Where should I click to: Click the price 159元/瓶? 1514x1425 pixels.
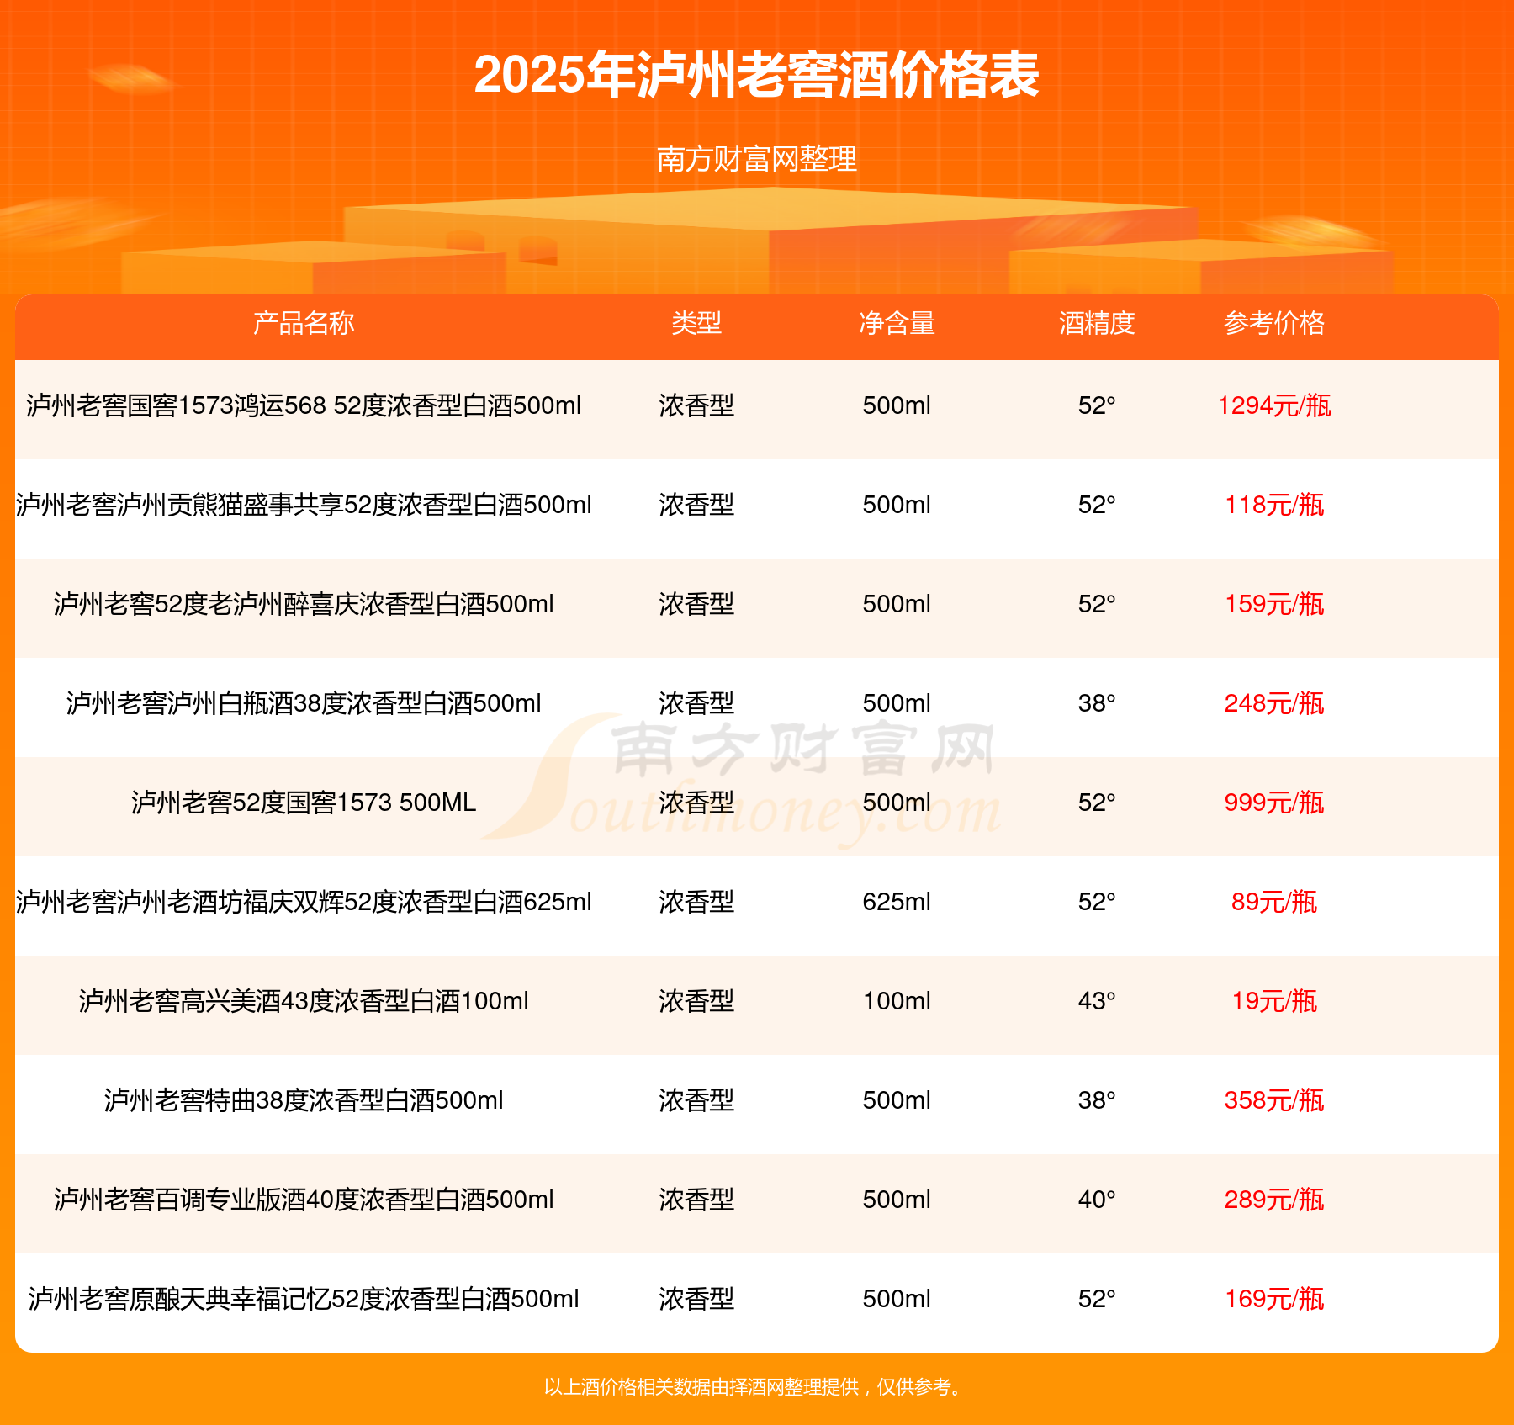click(x=1274, y=604)
